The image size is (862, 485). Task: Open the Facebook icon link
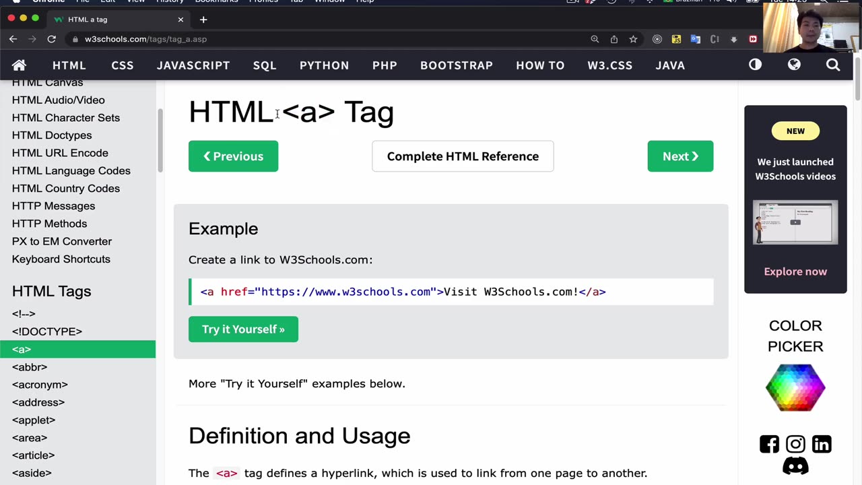(x=769, y=444)
